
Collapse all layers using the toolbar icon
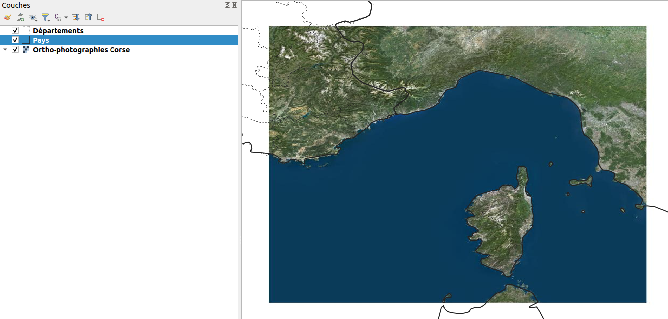pos(89,17)
